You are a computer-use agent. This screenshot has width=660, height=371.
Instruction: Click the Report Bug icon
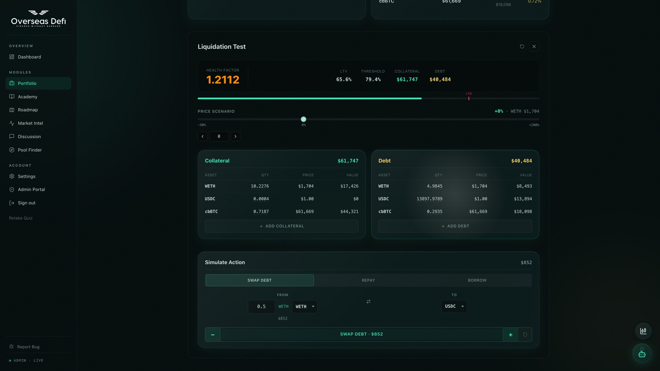(x=11, y=347)
